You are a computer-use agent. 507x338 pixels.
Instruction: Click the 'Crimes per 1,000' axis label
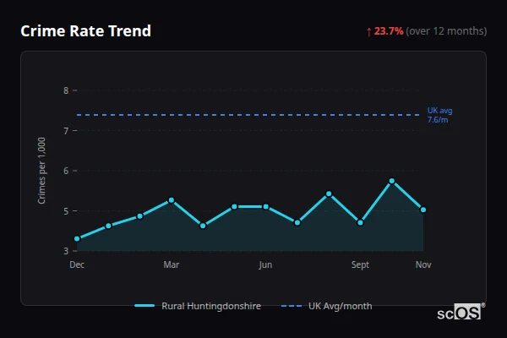pyautogui.click(x=41, y=171)
